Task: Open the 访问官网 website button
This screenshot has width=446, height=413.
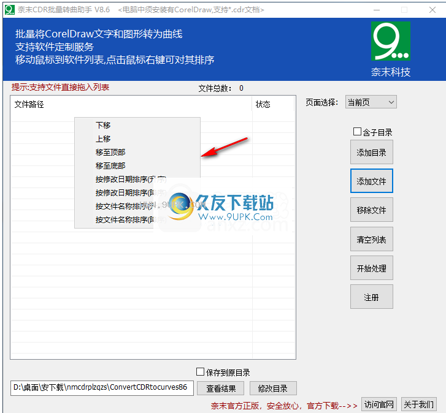Action: tap(379, 404)
